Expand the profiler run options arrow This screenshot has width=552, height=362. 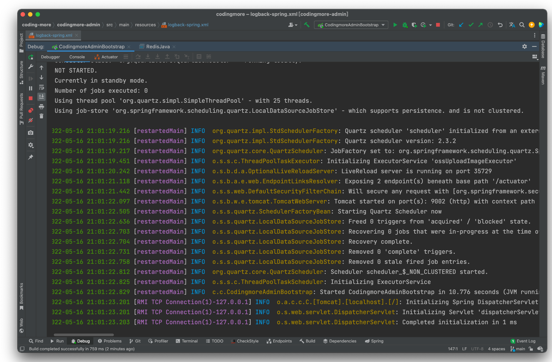(x=430, y=25)
